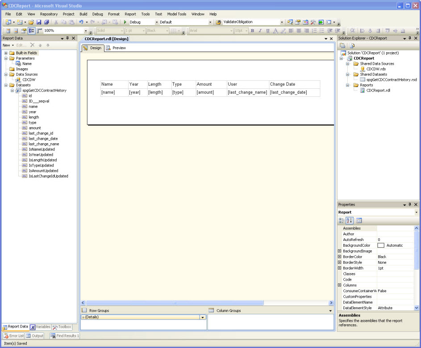Screen dimensions: 421x348
Task: Switch to the Preview tab
Action: point(116,48)
